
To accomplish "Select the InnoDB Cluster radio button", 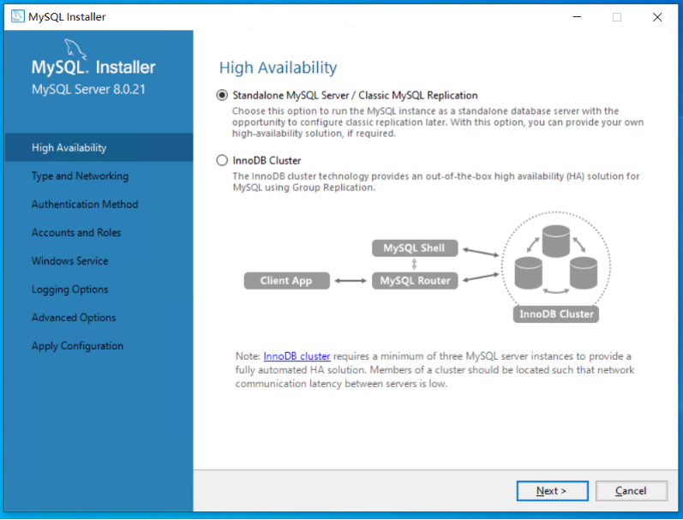I will (x=222, y=161).
